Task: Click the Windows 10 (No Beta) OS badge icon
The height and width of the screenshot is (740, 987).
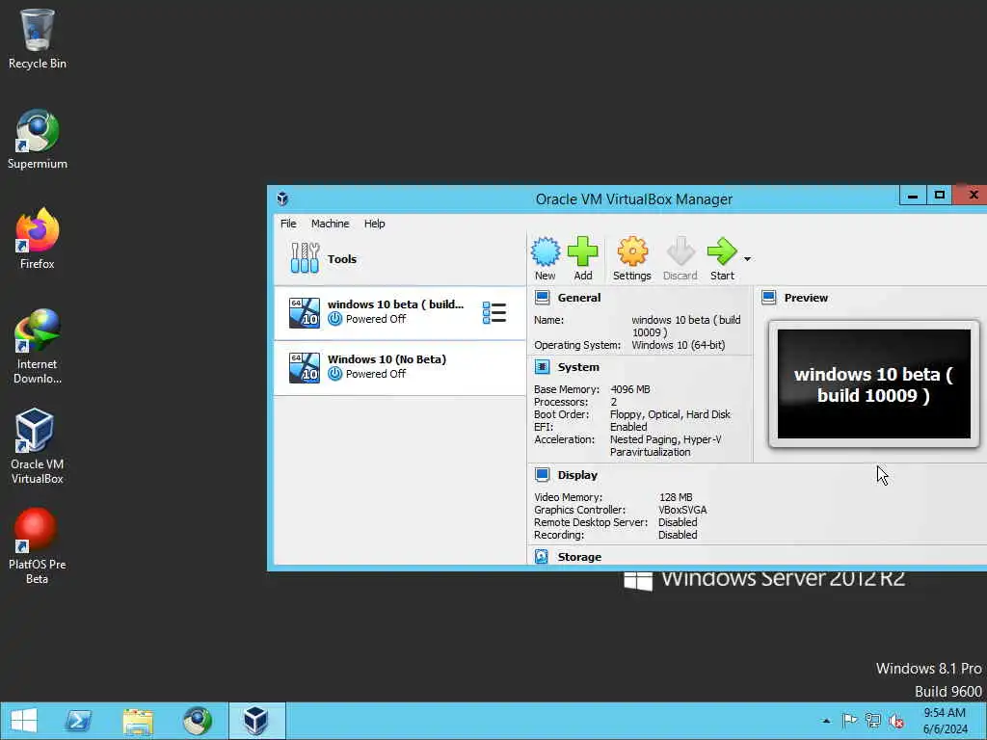Action: click(304, 367)
